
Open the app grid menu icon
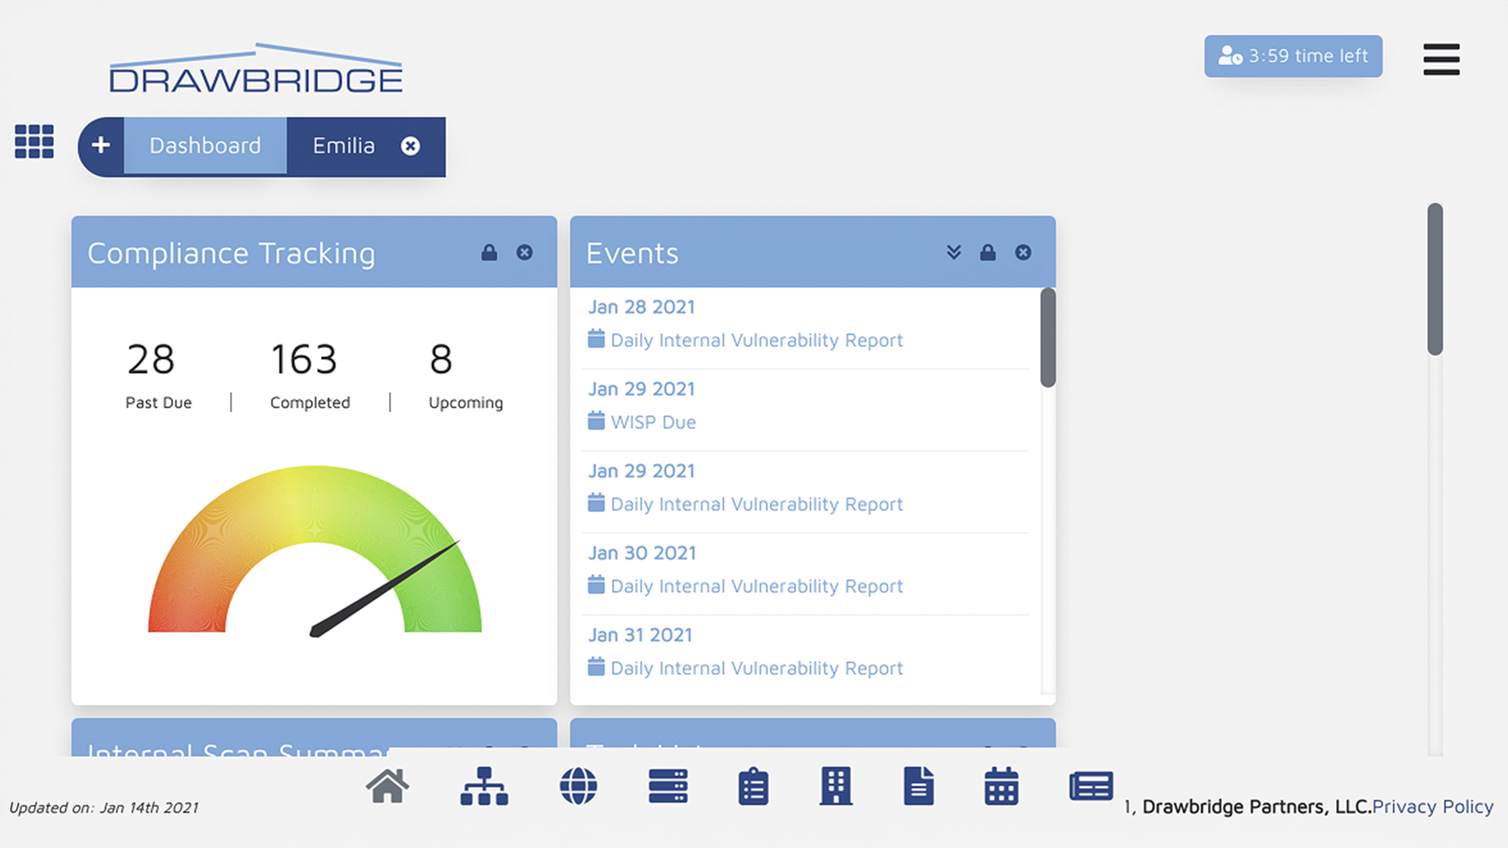[x=34, y=141]
